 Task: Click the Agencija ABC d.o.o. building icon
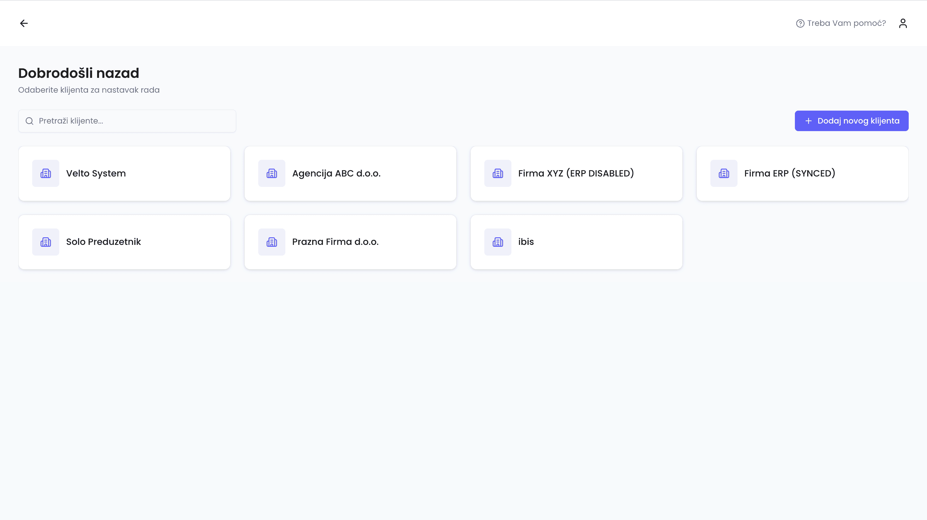272,173
